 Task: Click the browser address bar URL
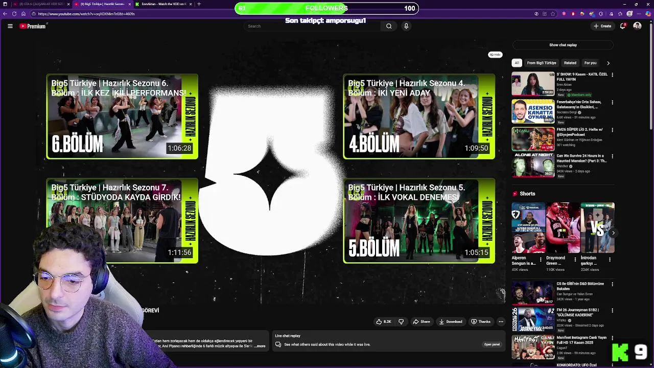pyautogui.click(x=86, y=14)
